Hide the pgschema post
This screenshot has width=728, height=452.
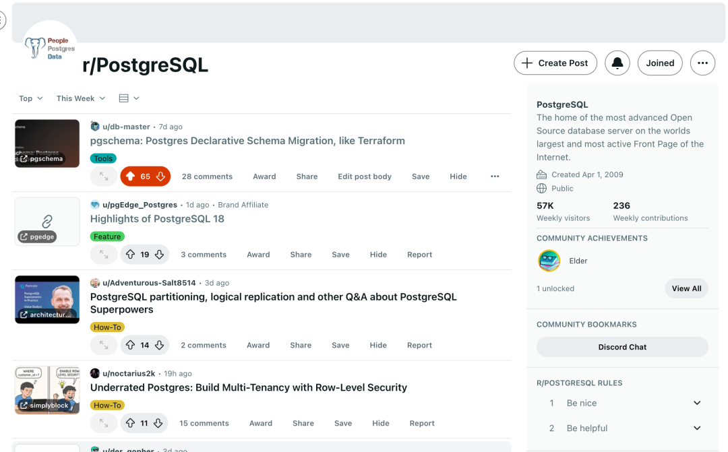tap(458, 176)
